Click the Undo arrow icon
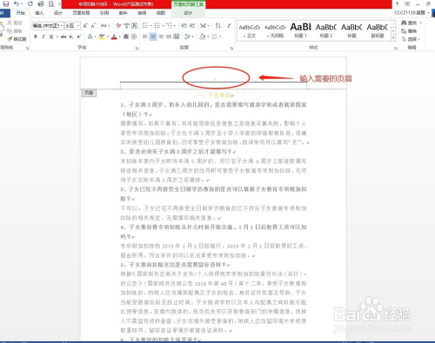 (x=17, y=3)
